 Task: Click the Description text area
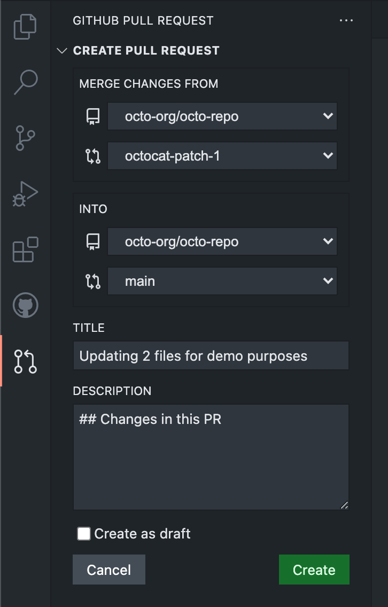coord(211,455)
